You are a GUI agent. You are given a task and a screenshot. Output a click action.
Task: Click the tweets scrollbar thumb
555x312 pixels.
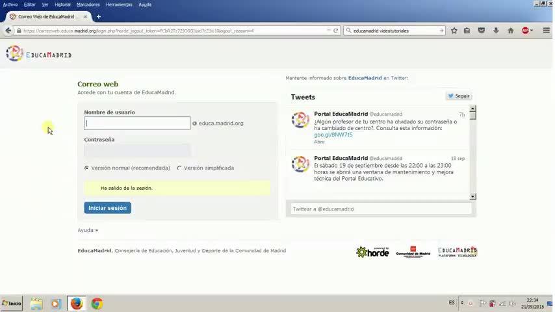(x=473, y=115)
